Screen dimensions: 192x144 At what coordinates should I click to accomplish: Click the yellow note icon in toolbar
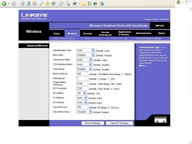click(x=84, y=4)
